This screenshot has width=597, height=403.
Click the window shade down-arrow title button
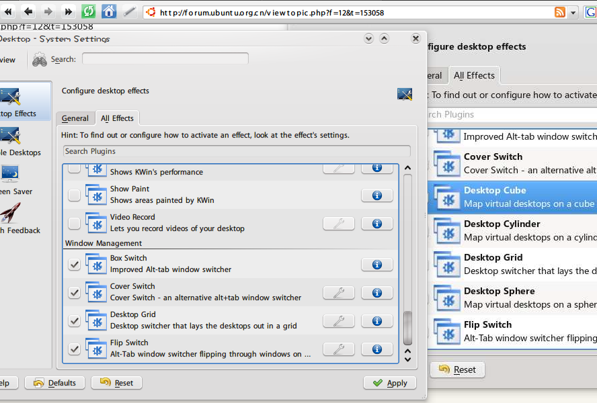[x=368, y=38]
